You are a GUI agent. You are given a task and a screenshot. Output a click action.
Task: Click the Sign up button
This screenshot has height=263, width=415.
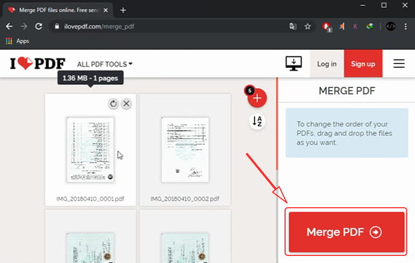point(363,63)
